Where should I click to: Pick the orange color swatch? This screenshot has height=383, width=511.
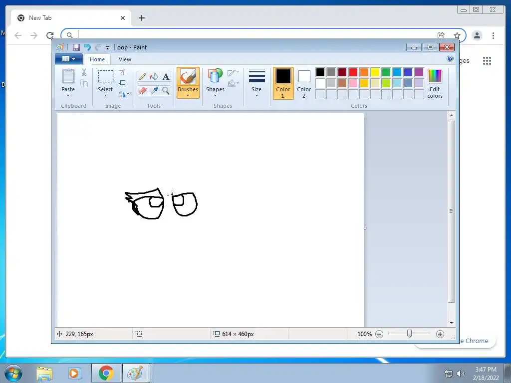point(364,72)
